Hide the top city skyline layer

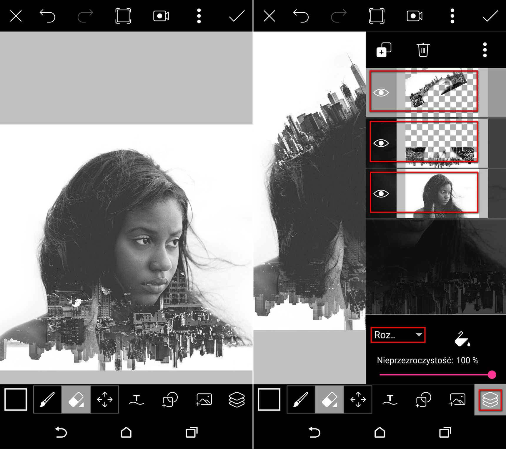381,93
